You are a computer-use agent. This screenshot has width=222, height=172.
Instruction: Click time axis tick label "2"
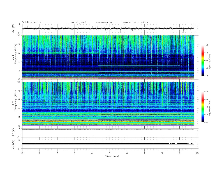point(57,153)
